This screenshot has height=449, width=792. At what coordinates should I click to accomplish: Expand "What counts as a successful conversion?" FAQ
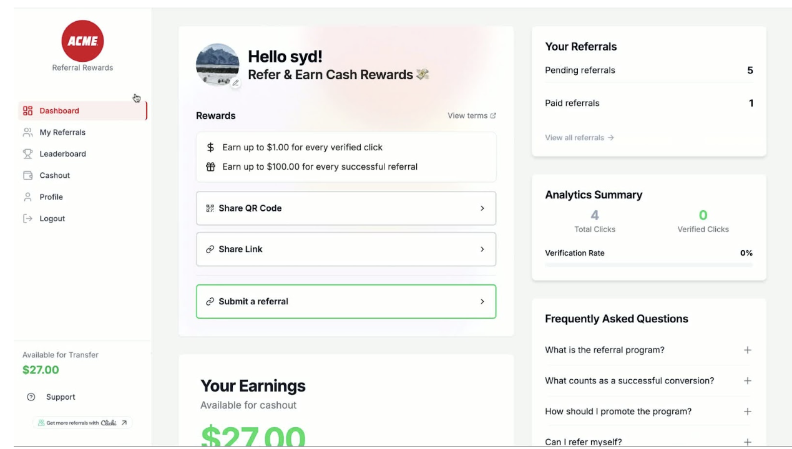click(x=747, y=381)
